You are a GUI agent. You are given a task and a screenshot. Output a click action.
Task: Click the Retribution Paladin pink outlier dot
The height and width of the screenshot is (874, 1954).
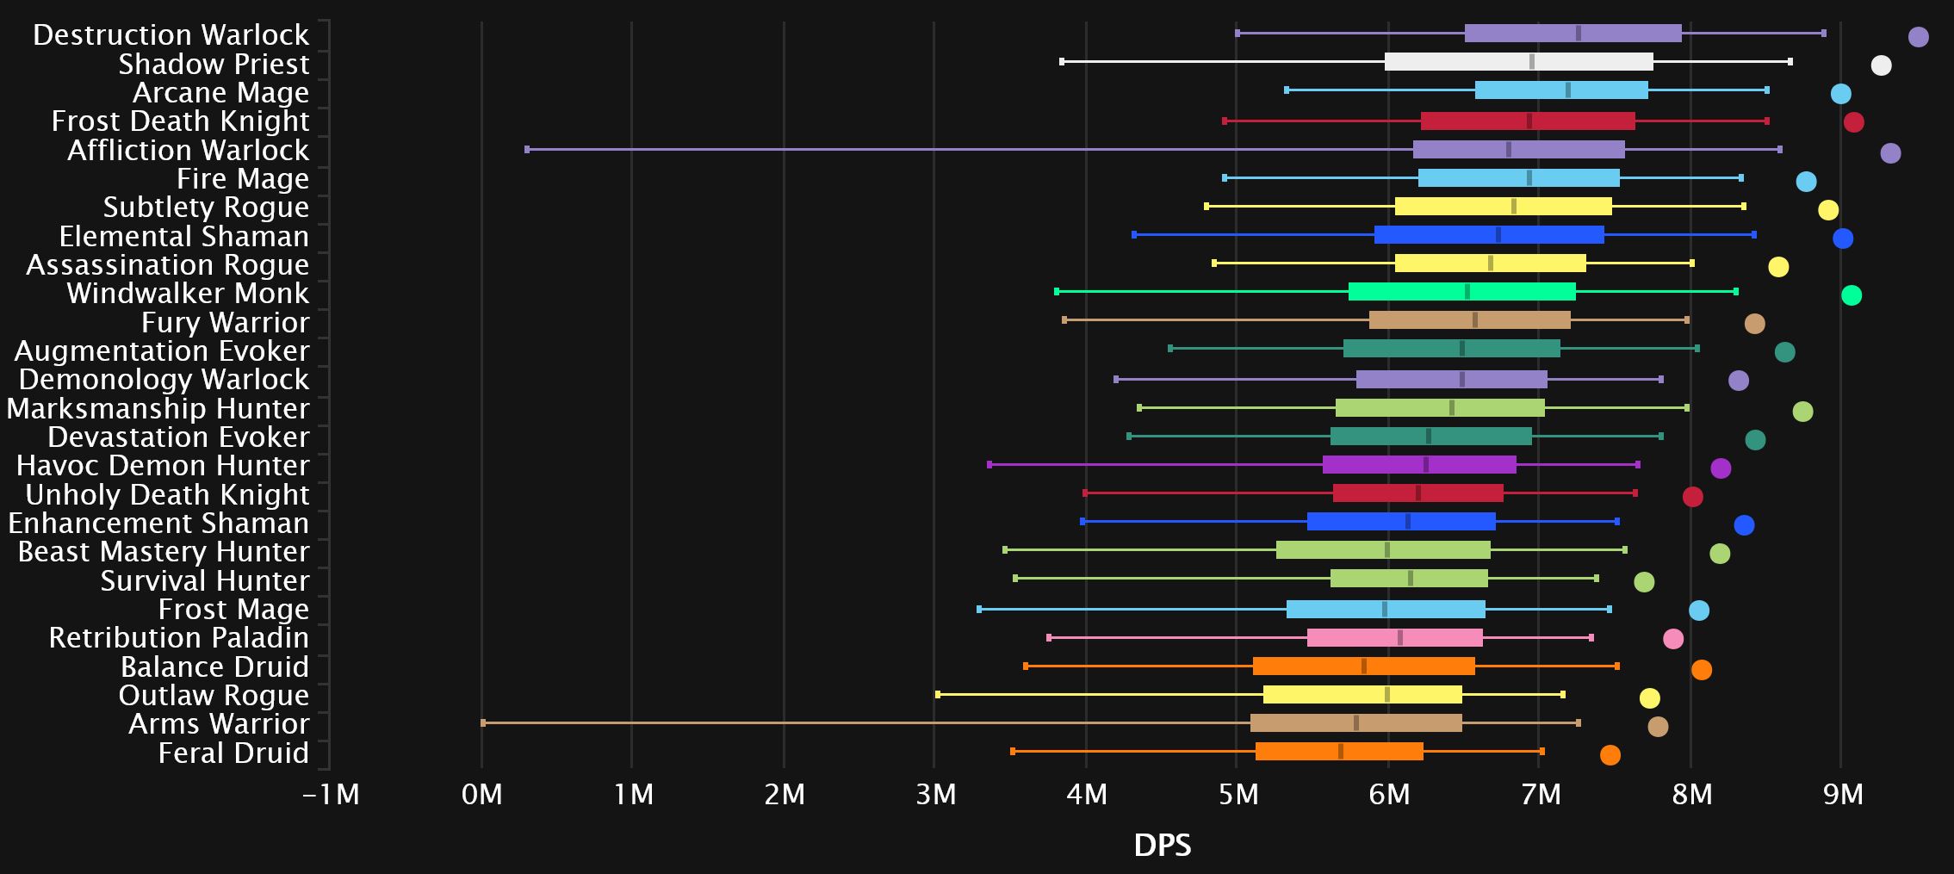coord(1672,639)
